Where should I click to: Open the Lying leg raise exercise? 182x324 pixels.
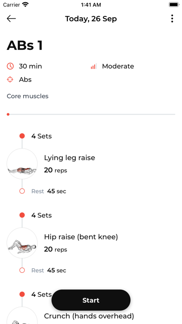coord(70,158)
